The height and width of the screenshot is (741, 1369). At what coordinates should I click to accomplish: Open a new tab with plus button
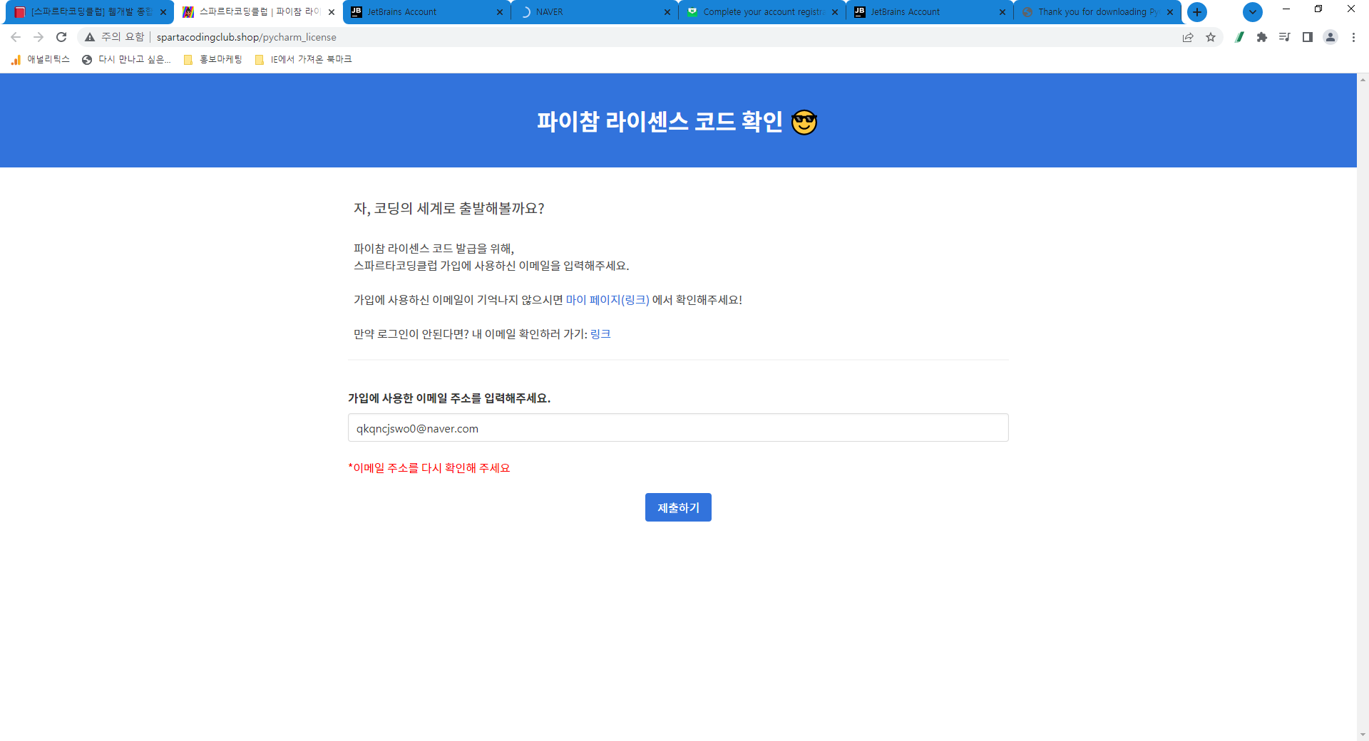pos(1197,12)
